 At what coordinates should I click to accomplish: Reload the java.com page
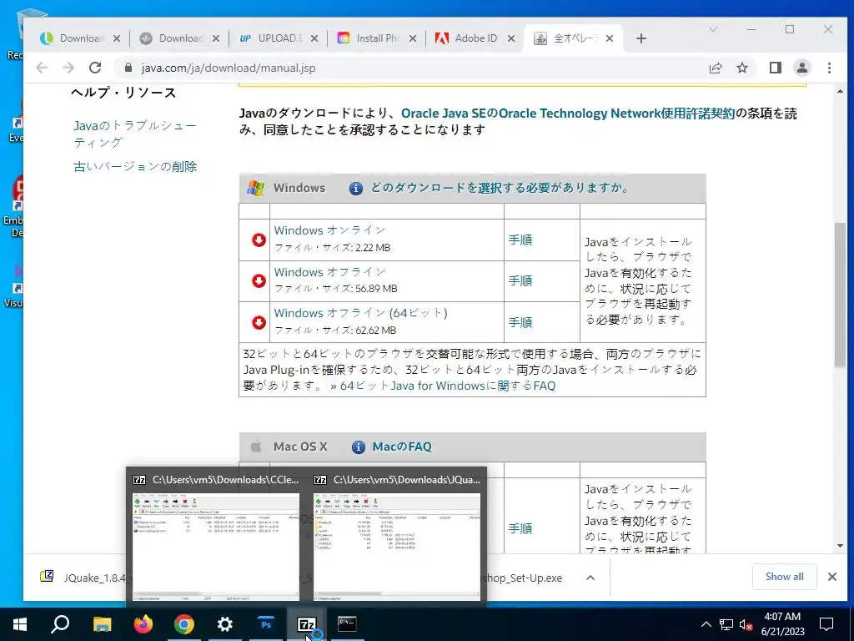tap(95, 68)
